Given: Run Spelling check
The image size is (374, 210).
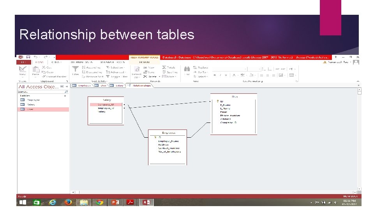Looking at the screenshot, I should pos(170,72).
